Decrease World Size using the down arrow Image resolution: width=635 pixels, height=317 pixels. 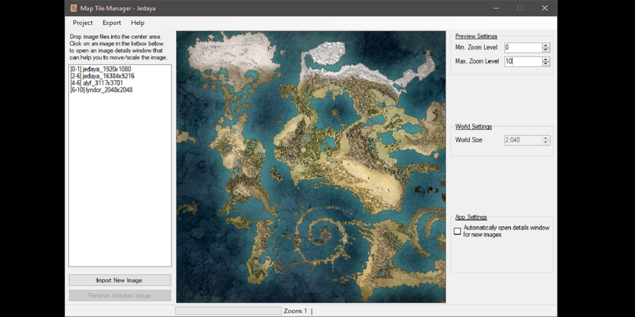pos(546,142)
